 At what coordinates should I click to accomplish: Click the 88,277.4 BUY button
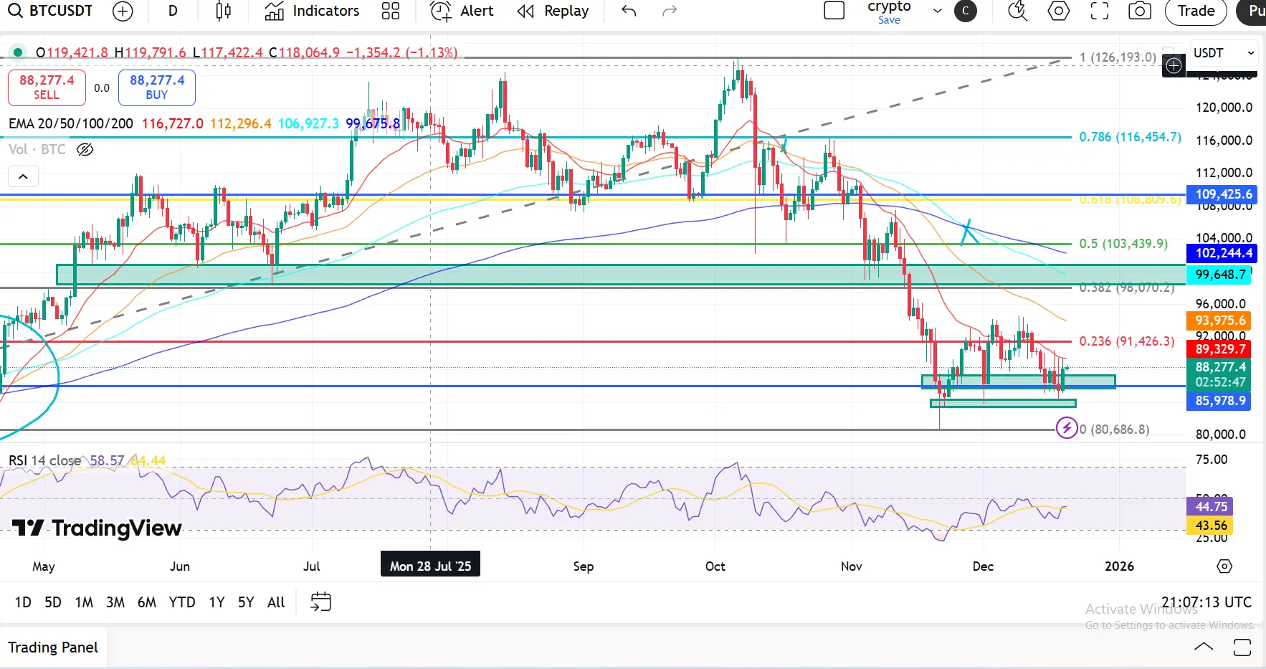point(157,87)
